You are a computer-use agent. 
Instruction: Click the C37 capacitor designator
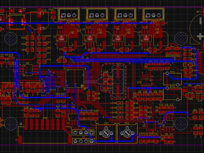click(x=200, y=101)
